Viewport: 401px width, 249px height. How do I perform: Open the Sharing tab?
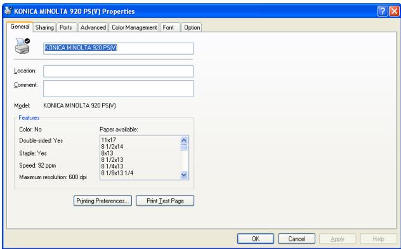(x=44, y=27)
